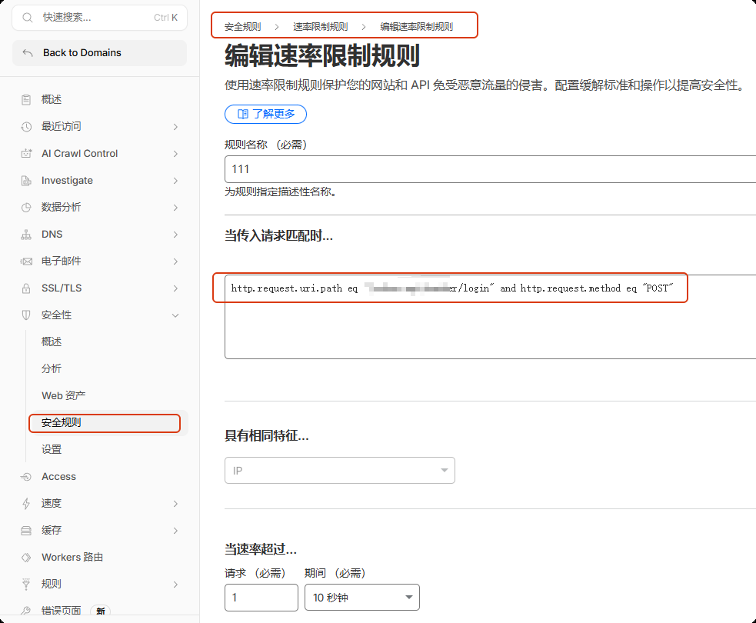The width and height of the screenshot is (756, 623).
Task: Click the 安全性 shield icon
Action: 26,315
